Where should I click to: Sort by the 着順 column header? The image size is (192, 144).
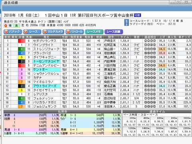click(x=7, y=37)
